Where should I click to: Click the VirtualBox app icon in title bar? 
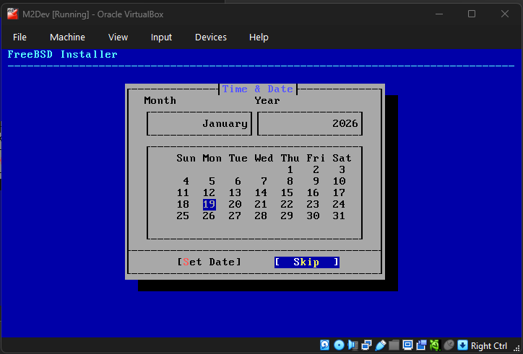(x=12, y=14)
